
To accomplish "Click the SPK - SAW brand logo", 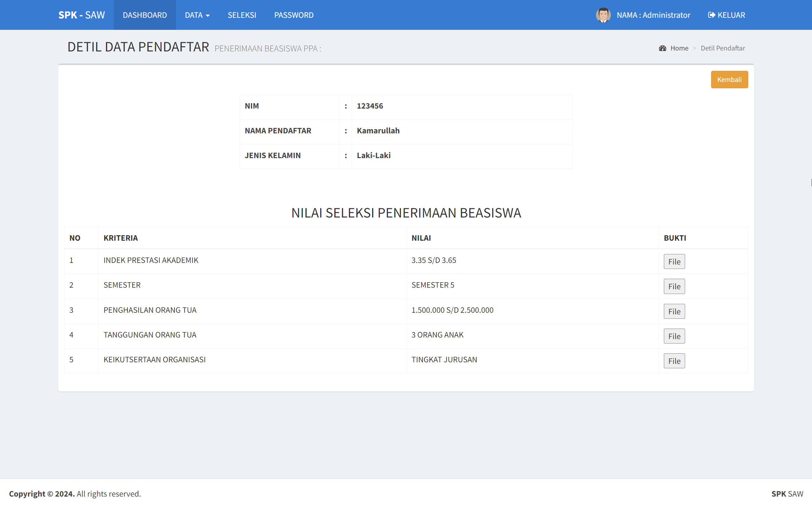I will 82,15.
